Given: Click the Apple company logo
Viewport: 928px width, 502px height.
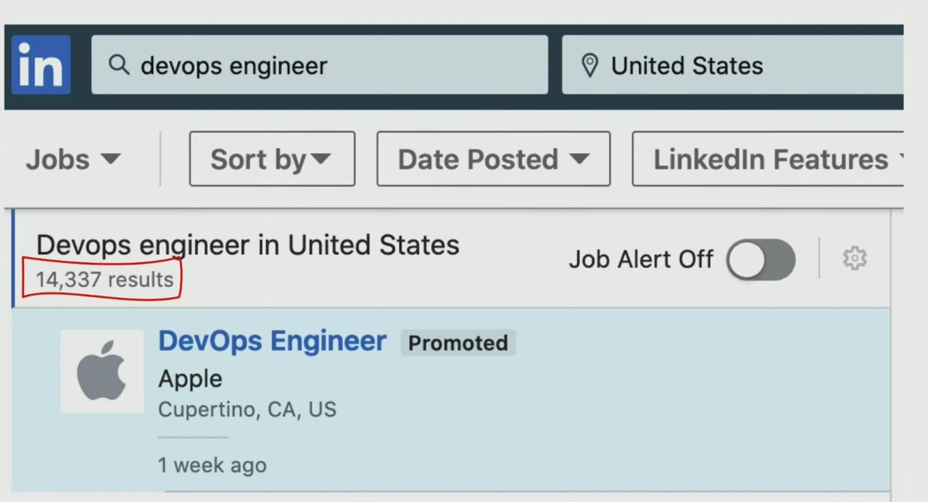Looking at the screenshot, I should 102,372.
